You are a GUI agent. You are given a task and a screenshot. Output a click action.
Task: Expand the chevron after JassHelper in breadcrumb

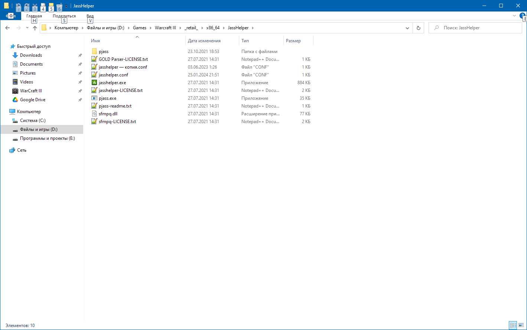pos(253,28)
